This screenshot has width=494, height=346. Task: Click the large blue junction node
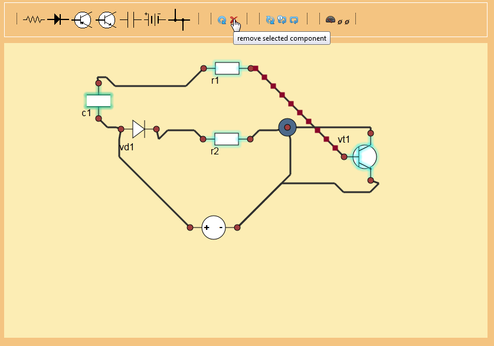tap(287, 127)
